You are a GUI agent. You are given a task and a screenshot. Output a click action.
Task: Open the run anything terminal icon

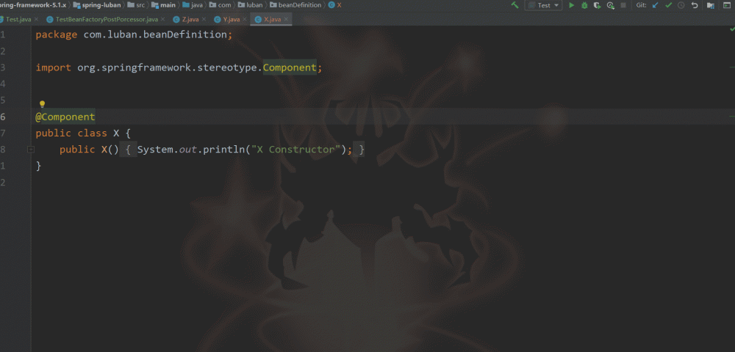click(x=727, y=5)
